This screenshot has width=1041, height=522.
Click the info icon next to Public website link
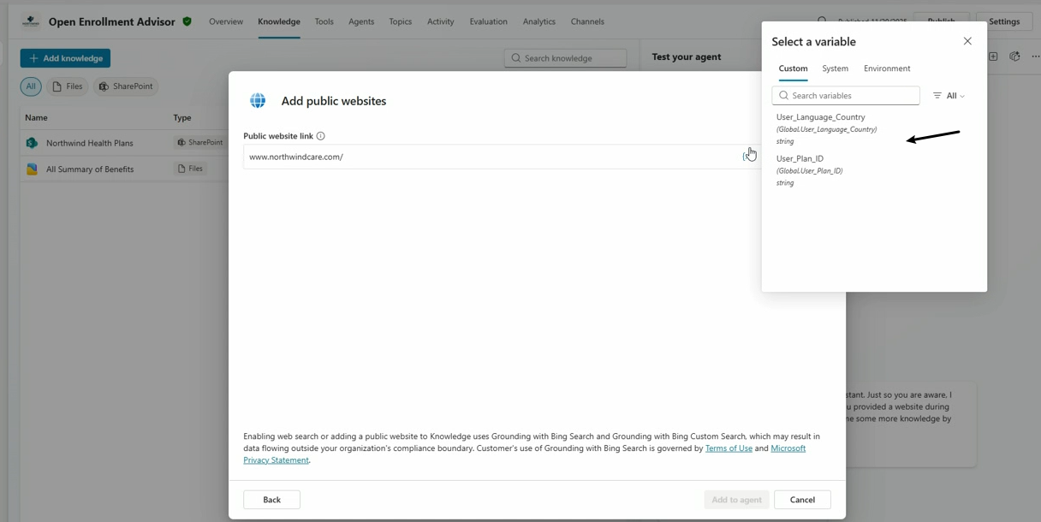321,136
